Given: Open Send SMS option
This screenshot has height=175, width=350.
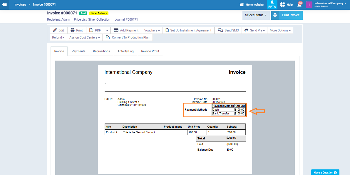Looking at the screenshot, I should [x=228, y=30].
